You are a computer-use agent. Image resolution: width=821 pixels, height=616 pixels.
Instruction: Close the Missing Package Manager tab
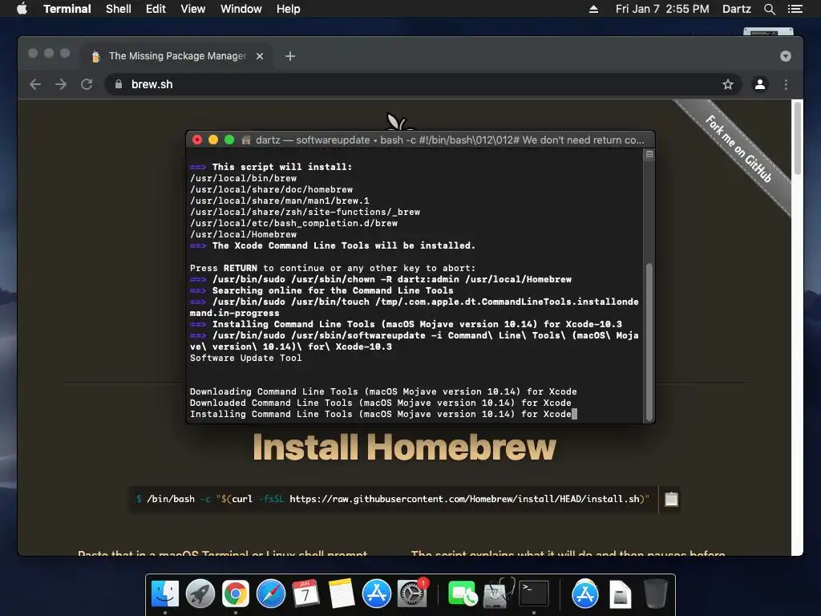point(260,56)
